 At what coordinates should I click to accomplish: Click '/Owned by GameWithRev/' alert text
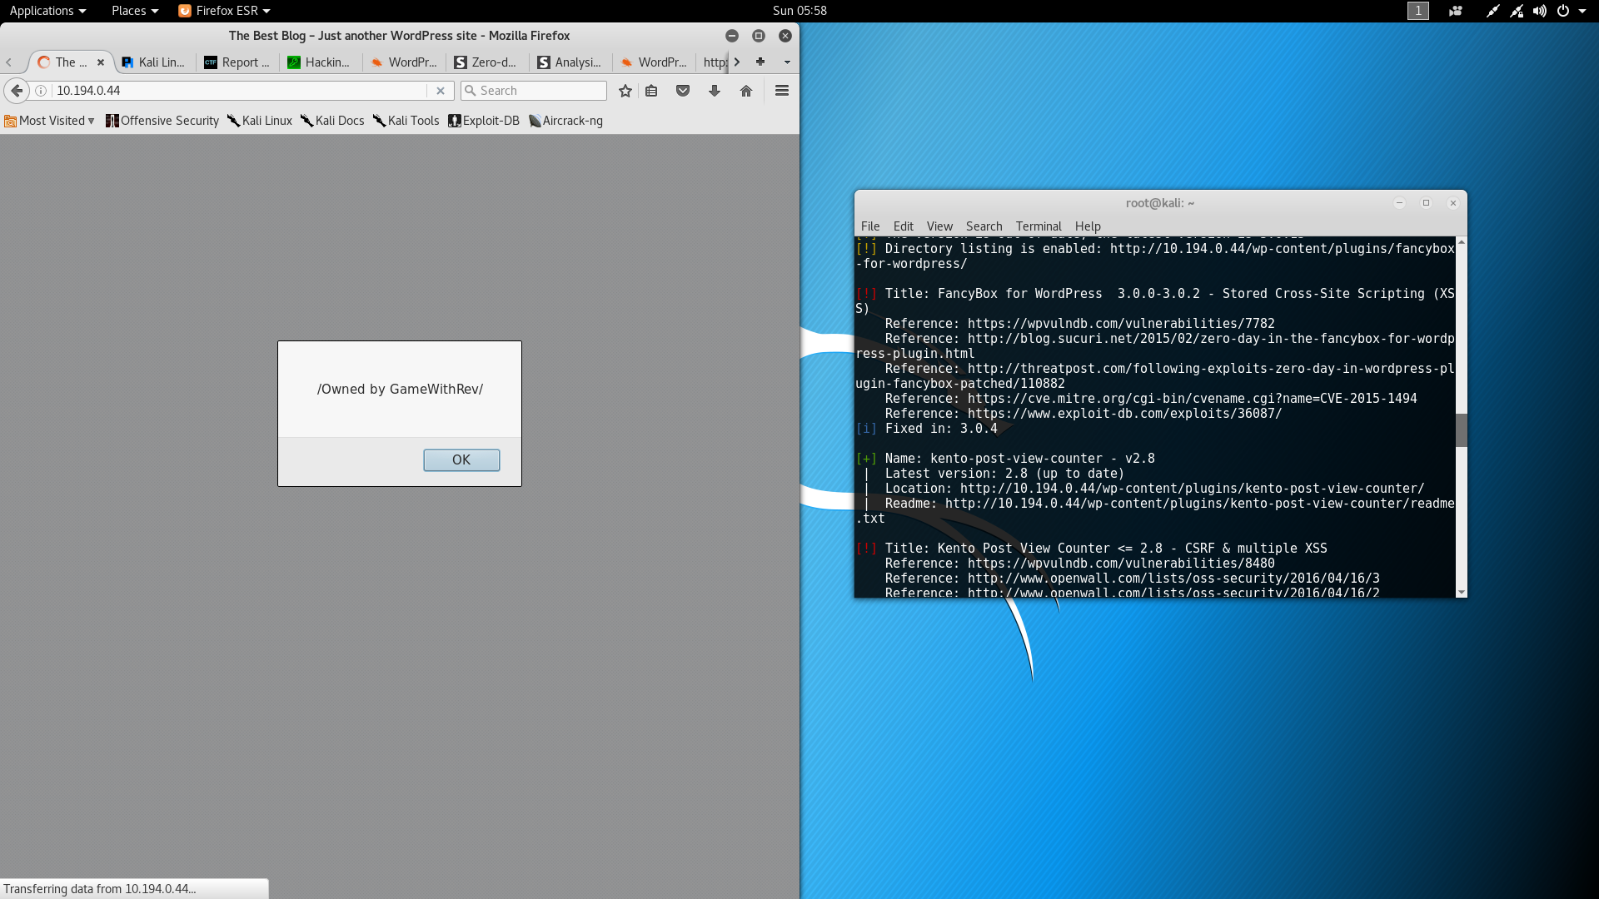(400, 389)
